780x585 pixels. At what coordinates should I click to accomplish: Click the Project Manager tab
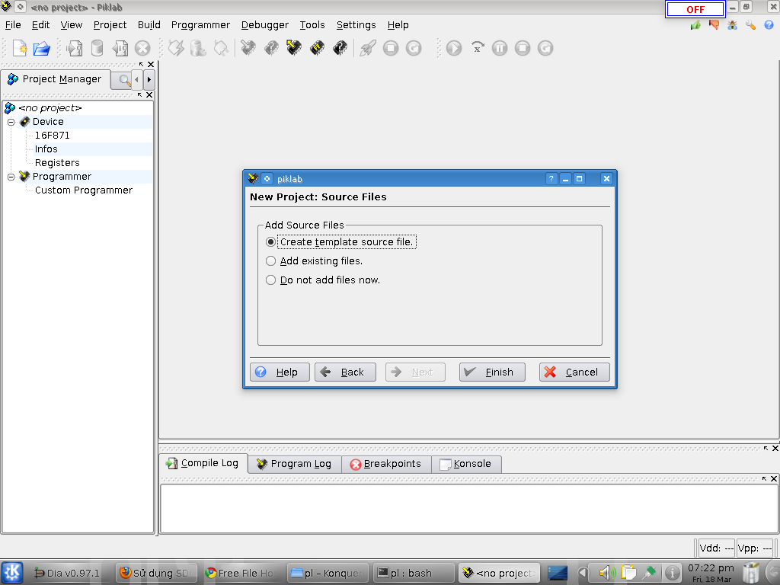(55, 79)
